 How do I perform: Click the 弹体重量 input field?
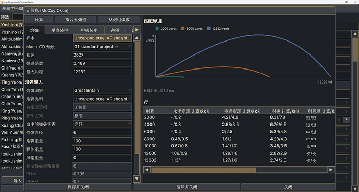tap(102, 149)
